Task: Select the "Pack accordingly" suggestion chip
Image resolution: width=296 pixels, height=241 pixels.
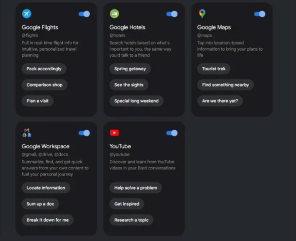Action: point(44,69)
